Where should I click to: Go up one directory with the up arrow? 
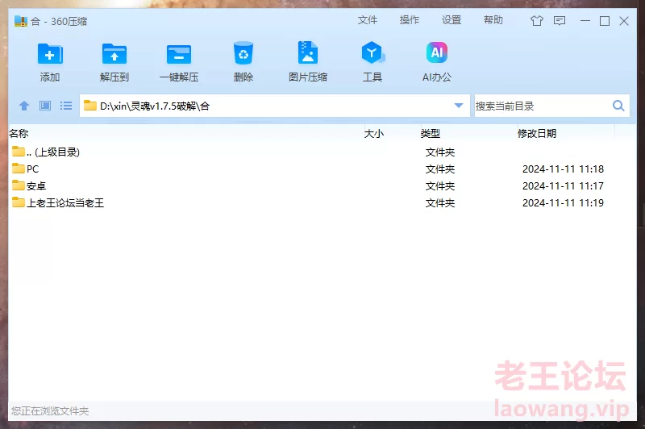24,106
